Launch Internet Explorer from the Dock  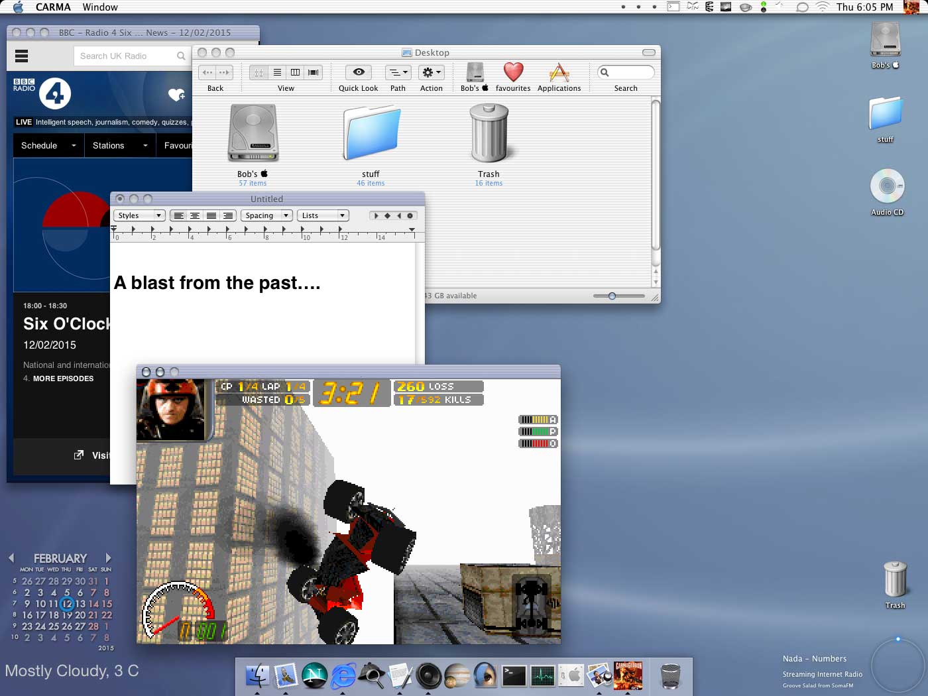point(343,675)
